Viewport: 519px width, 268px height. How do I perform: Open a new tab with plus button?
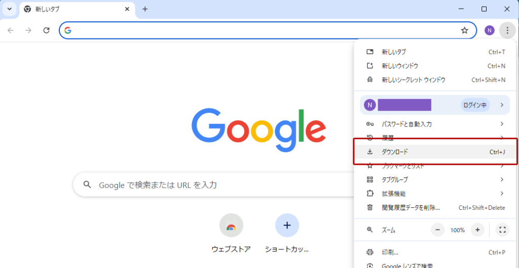[x=144, y=9]
